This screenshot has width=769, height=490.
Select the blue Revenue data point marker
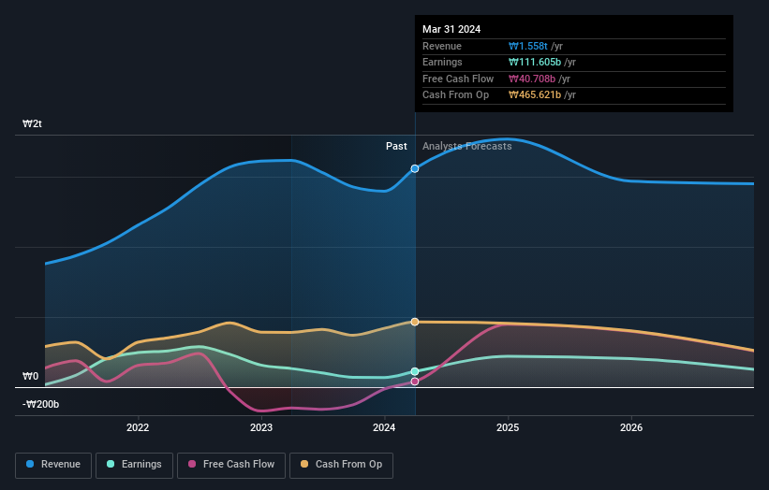(415, 168)
